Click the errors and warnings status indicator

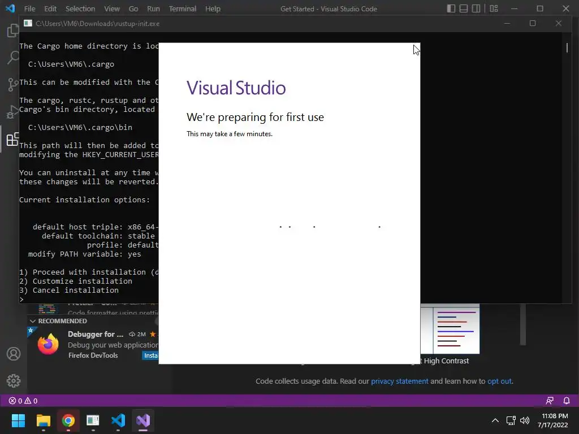coord(23,401)
